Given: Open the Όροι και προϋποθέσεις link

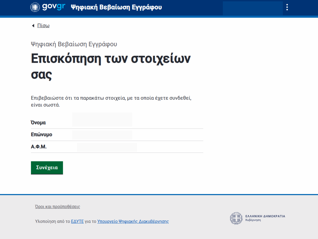Looking at the screenshot, I should pos(57,207).
